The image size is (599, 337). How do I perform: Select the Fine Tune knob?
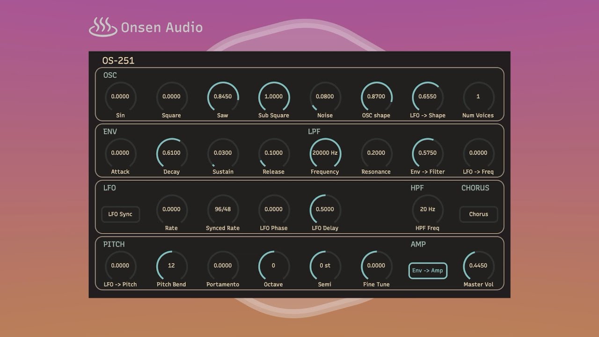tap(376, 265)
